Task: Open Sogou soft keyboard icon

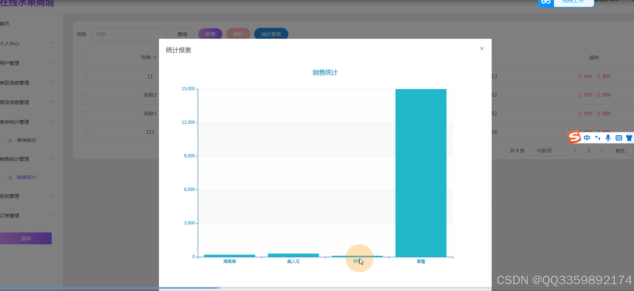Action: tap(618, 138)
